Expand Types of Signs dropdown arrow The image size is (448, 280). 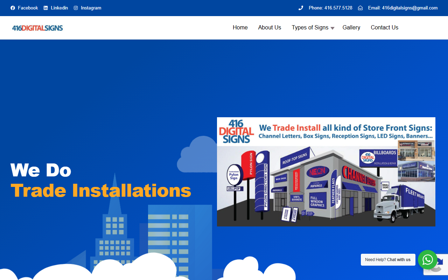pos(332,28)
